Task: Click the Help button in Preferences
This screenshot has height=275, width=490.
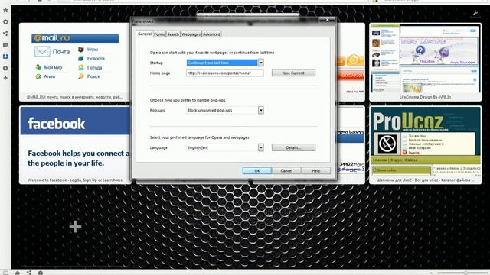Action: [x=316, y=170]
